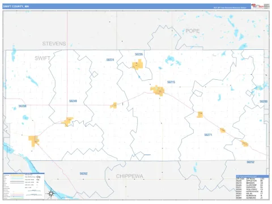The width and height of the screenshot is (272, 204).
Task: Click the publisher logo in the title bar
Action: 257,6
